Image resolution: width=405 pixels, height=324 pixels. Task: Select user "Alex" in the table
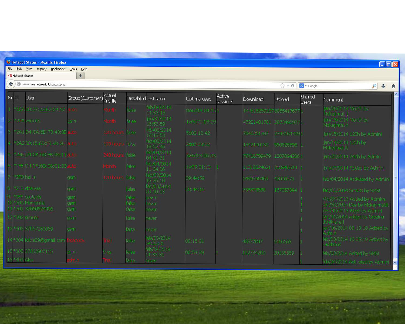29,260
